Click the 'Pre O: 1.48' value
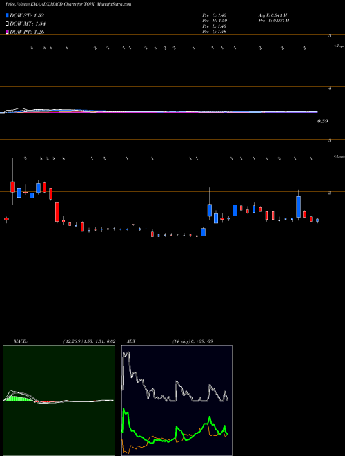This screenshot has height=456, width=345. [x=215, y=15]
